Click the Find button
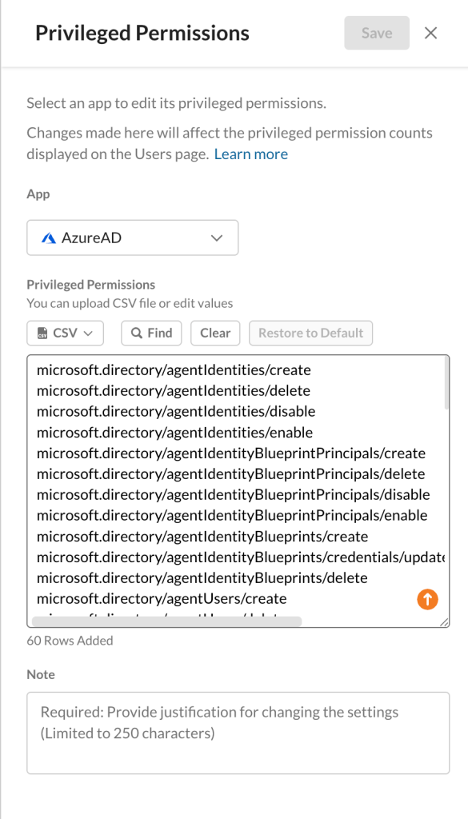 pyautogui.click(x=151, y=334)
